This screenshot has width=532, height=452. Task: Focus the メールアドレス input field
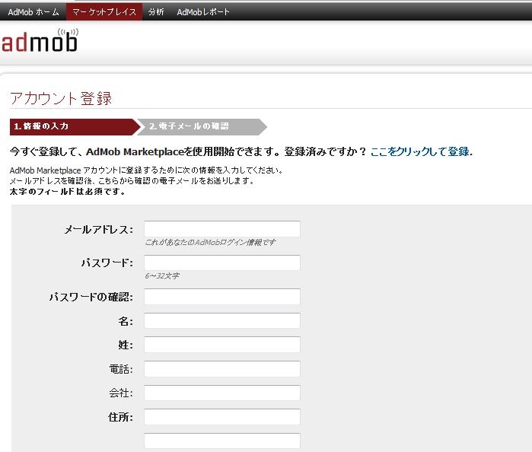pos(221,229)
